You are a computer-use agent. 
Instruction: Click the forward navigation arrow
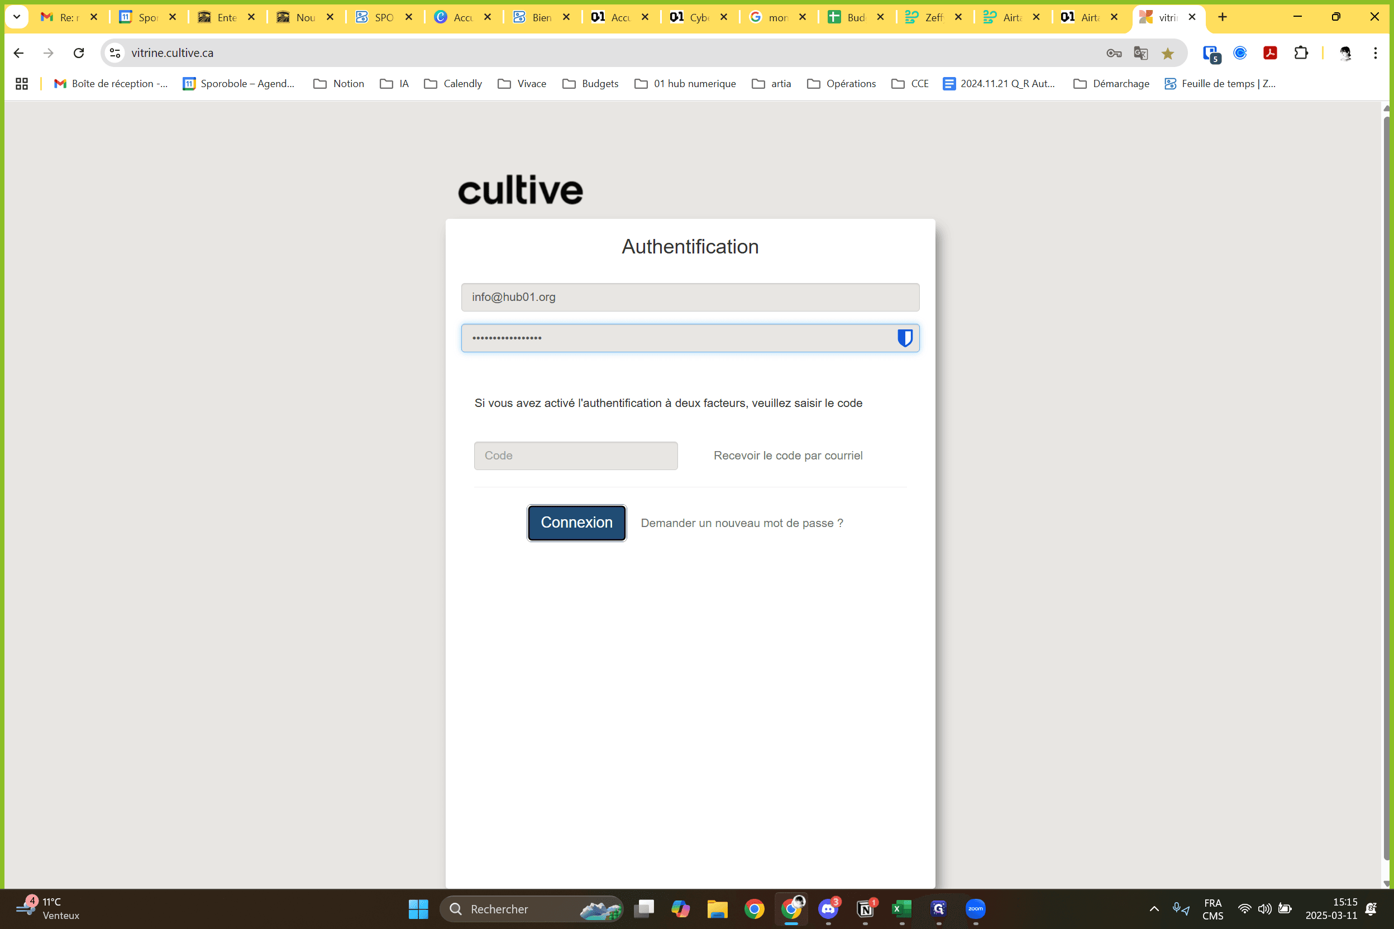pos(49,52)
